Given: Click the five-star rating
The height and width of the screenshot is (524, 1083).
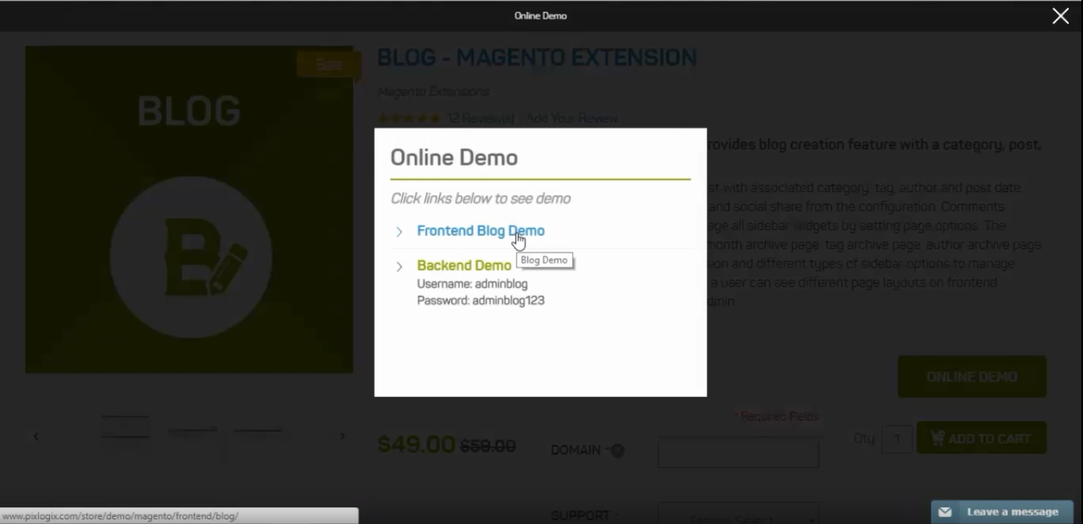Looking at the screenshot, I should tap(409, 119).
